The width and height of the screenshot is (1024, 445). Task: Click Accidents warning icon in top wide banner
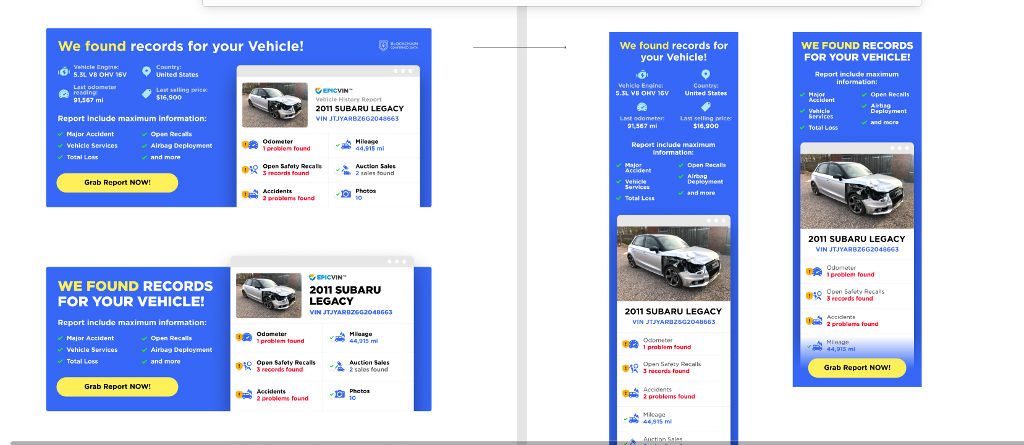point(250,194)
